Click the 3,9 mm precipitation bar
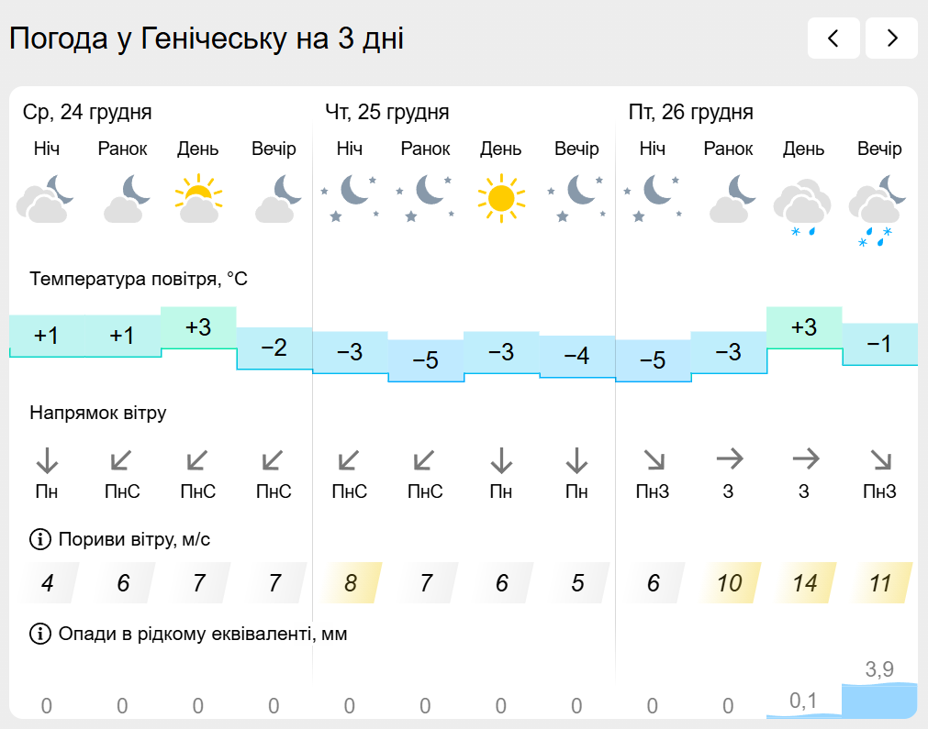The height and width of the screenshot is (729, 928). [879, 700]
